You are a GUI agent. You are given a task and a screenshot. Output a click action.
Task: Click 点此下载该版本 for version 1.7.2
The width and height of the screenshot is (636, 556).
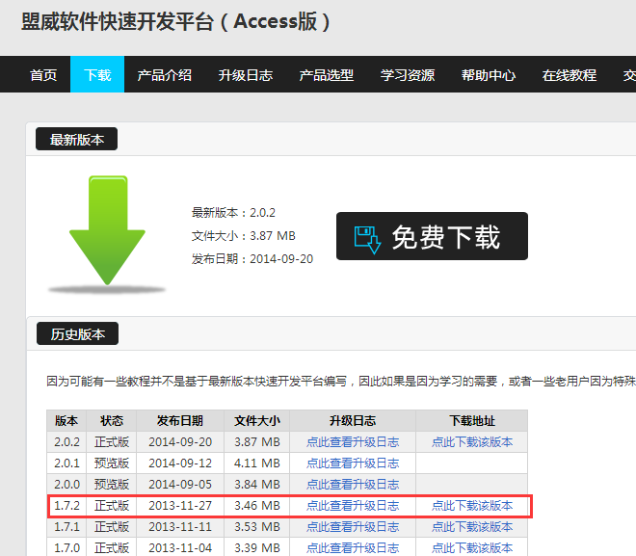472,506
